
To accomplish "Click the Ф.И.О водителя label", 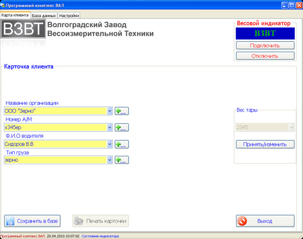I will point(25,136).
